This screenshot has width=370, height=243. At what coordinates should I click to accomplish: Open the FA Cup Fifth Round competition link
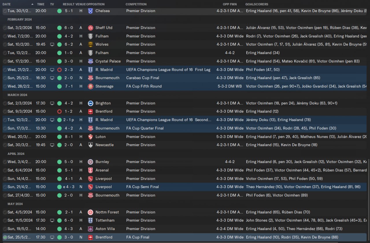point(144,86)
